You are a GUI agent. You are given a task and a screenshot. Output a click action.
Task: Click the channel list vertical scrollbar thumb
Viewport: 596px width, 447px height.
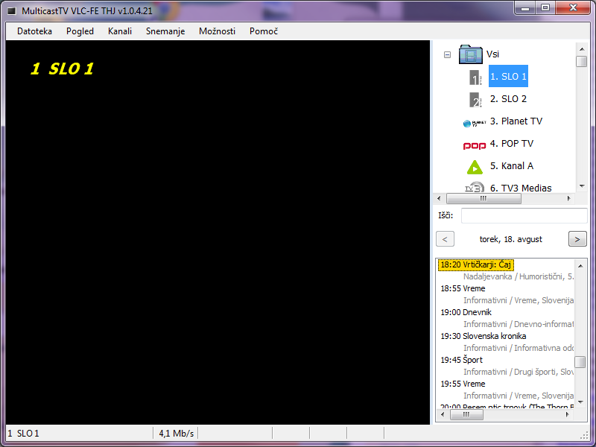coord(581,61)
